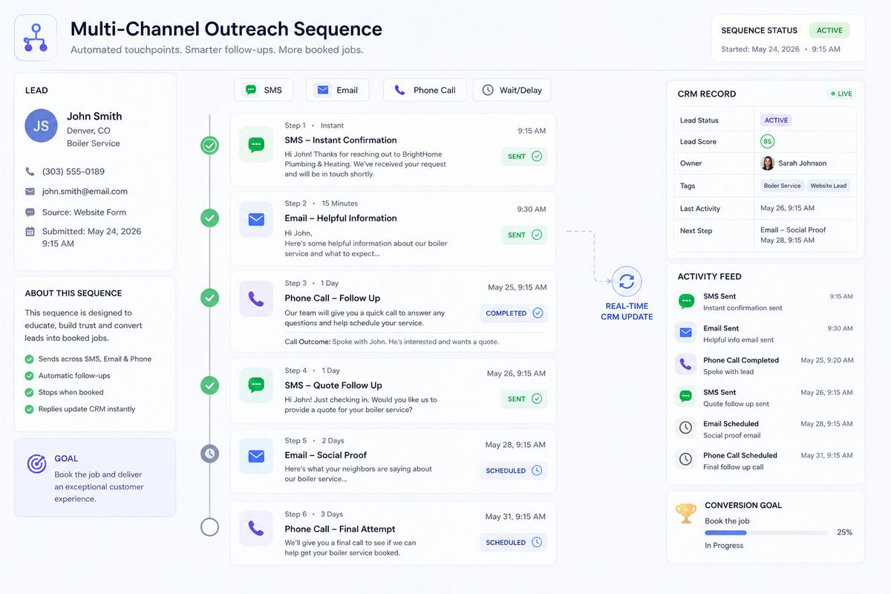Click the Step 1 SMS Instant Confirmation icon
The width and height of the screenshot is (891, 594).
point(256,145)
